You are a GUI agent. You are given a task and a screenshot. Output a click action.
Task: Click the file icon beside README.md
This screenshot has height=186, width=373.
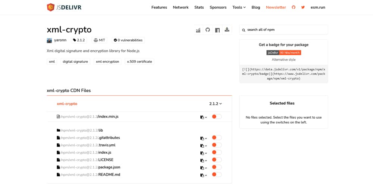tap(58, 174)
